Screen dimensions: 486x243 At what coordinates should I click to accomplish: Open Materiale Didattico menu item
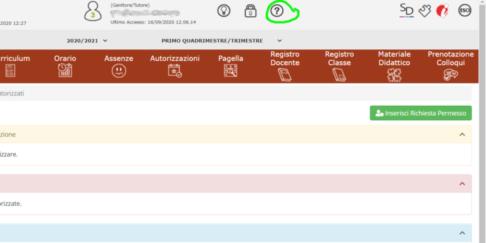tap(394, 66)
